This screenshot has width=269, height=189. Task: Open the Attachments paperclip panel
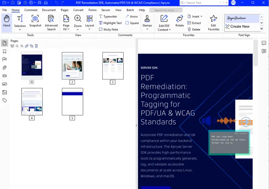tap(5, 68)
